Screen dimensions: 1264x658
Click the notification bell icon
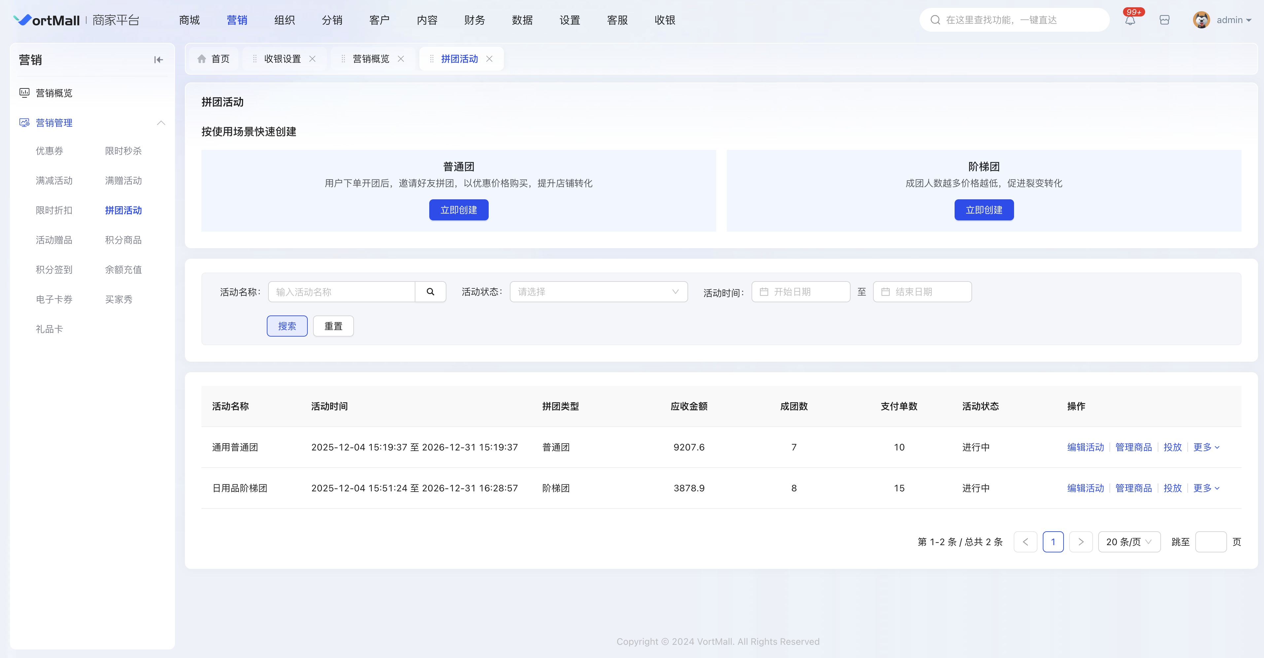click(x=1130, y=20)
